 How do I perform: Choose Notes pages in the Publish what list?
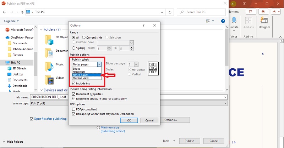coord(87,75)
